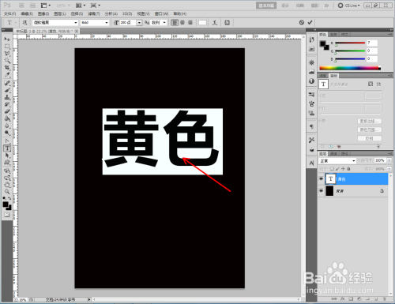Set left align text
This screenshot has width=395, height=304.
coord(175,23)
